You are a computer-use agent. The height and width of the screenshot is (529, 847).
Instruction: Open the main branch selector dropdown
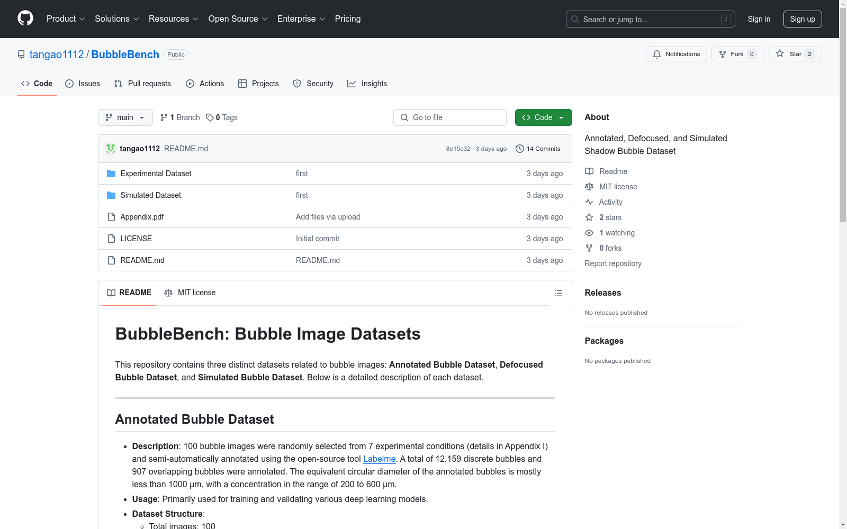pyautogui.click(x=125, y=117)
